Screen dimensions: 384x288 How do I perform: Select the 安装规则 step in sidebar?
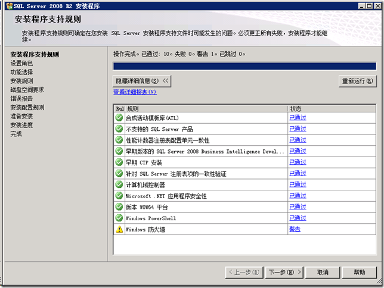[21, 81]
